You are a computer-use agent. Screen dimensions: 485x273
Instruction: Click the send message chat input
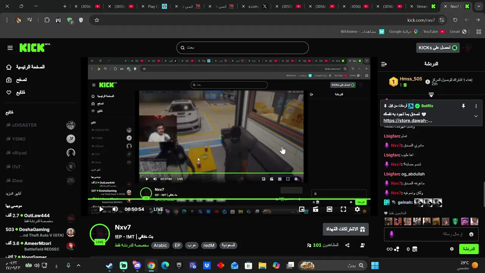[x=431, y=234]
